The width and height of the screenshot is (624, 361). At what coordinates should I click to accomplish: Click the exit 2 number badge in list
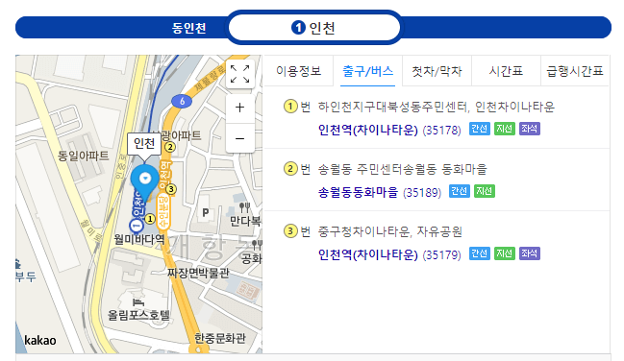coord(290,169)
